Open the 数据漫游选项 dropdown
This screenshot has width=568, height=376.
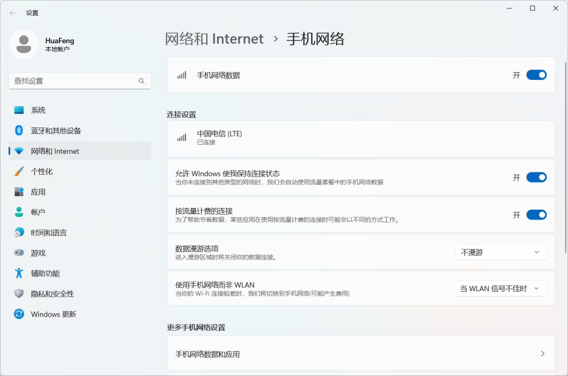[500, 252]
